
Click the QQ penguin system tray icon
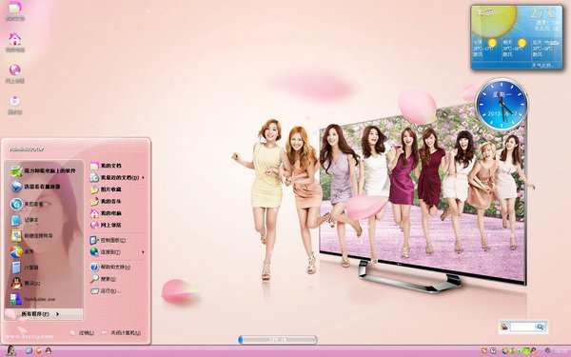[534, 350]
